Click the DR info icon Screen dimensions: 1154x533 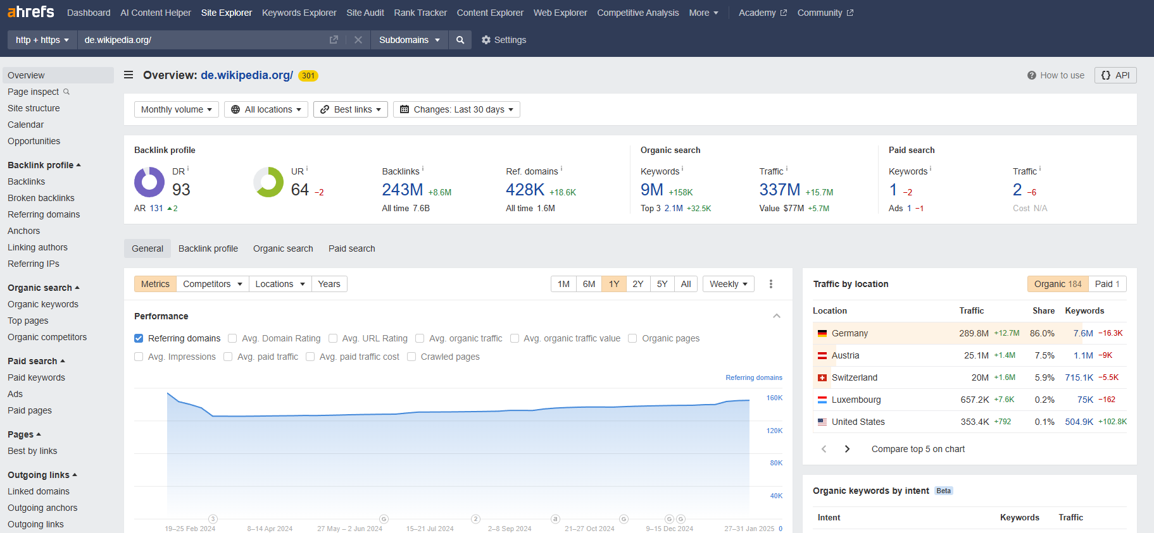tap(188, 169)
